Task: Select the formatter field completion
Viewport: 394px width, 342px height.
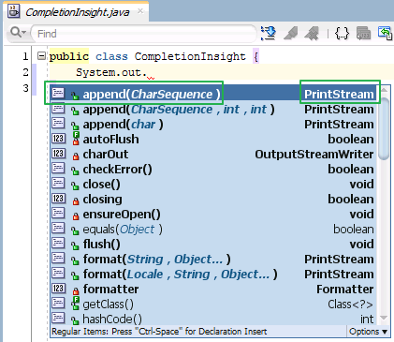Action: coord(213,290)
